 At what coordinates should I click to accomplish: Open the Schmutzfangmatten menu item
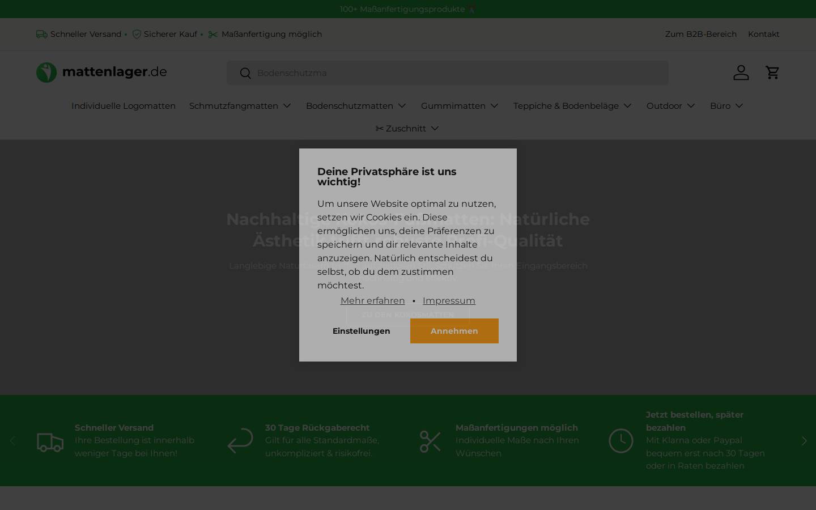(x=233, y=106)
